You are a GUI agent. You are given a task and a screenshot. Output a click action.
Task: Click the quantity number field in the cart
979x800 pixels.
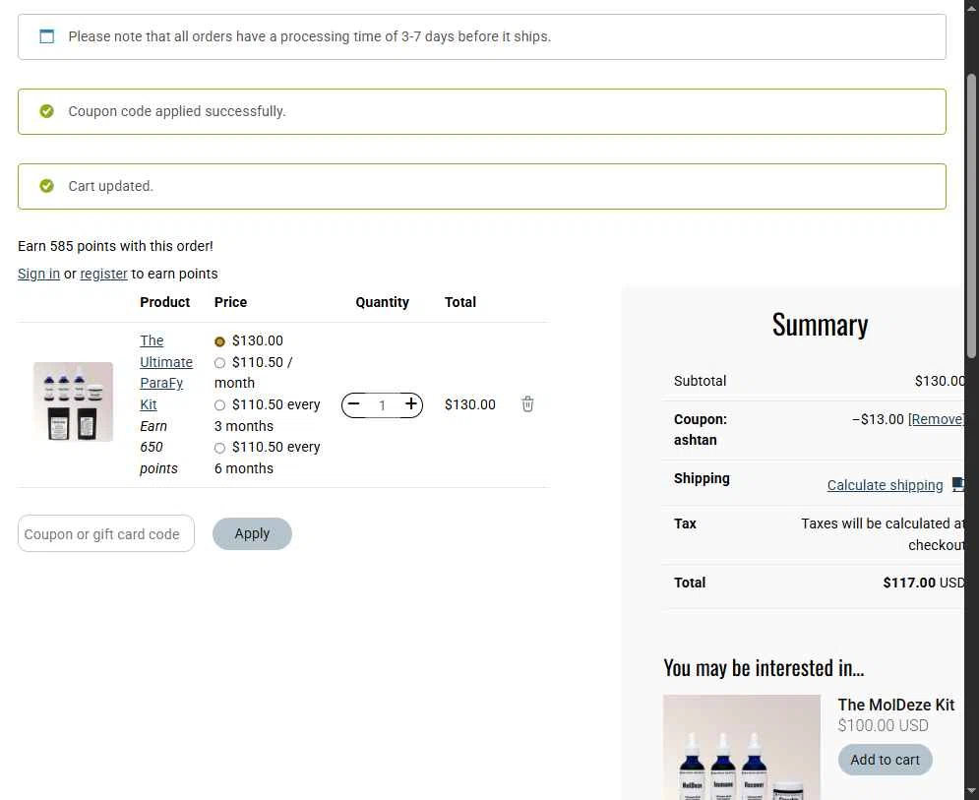click(x=382, y=405)
